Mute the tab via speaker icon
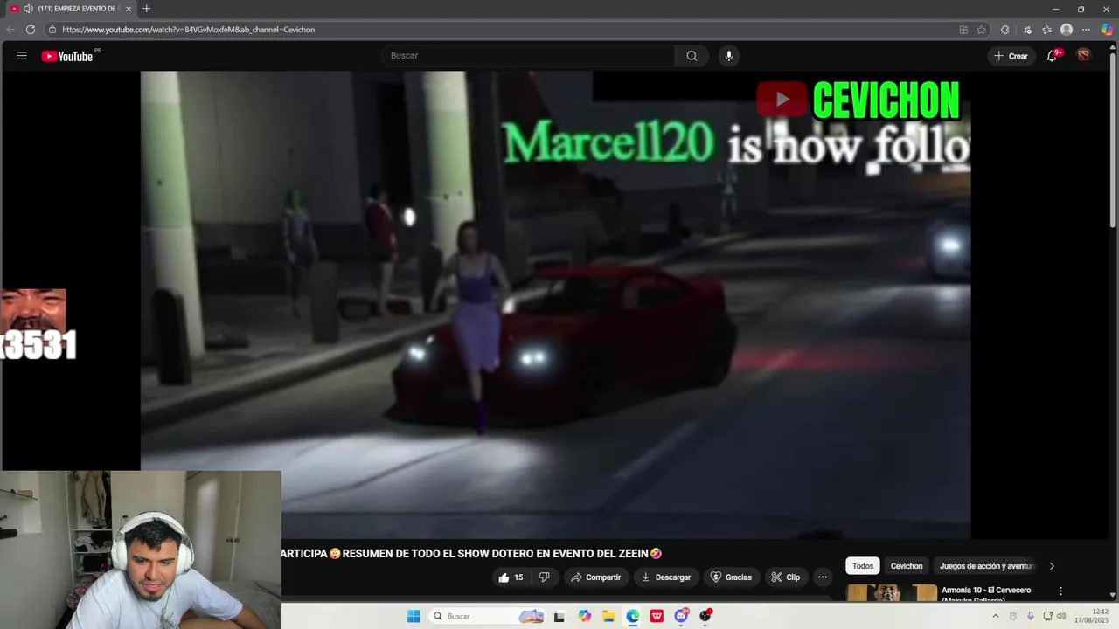1119x629 pixels. [28, 9]
